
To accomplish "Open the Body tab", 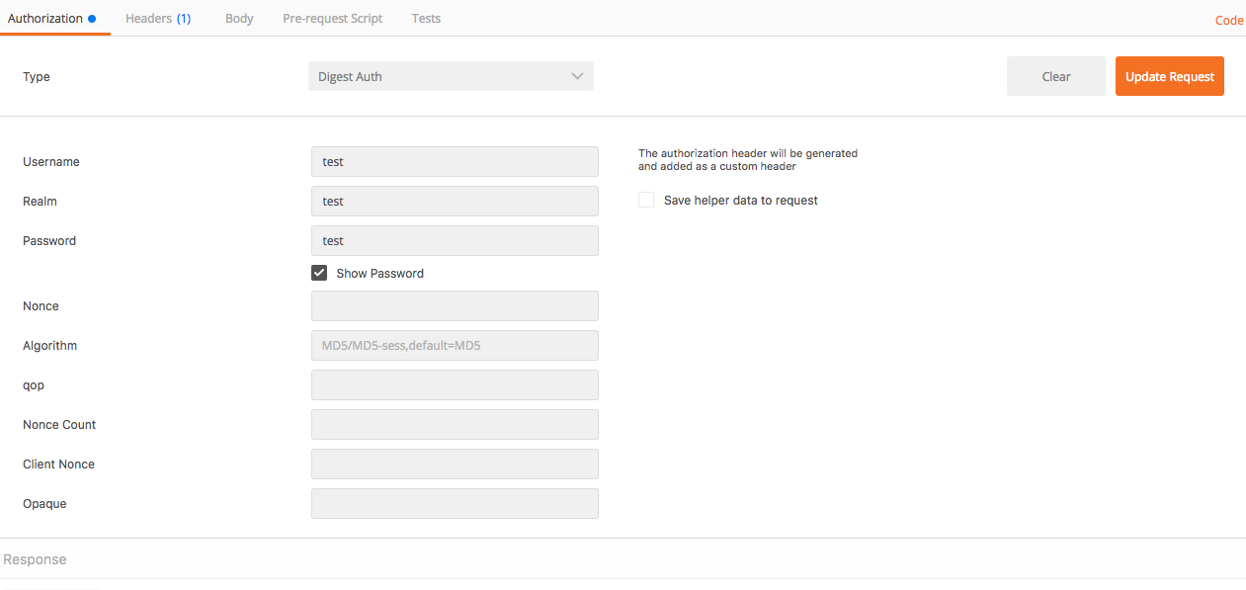I will (239, 18).
